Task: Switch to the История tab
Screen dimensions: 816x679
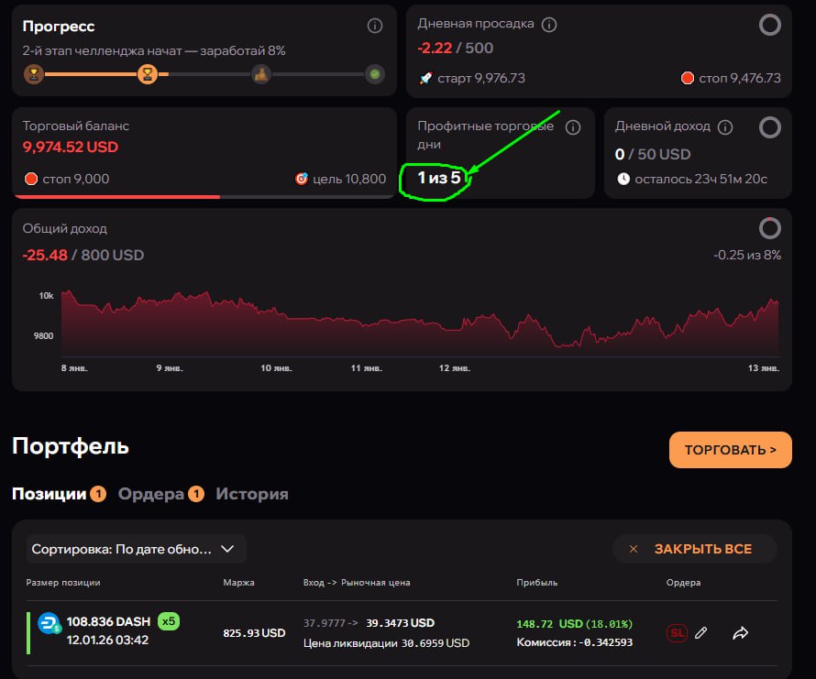Action: (x=252, y=494)
